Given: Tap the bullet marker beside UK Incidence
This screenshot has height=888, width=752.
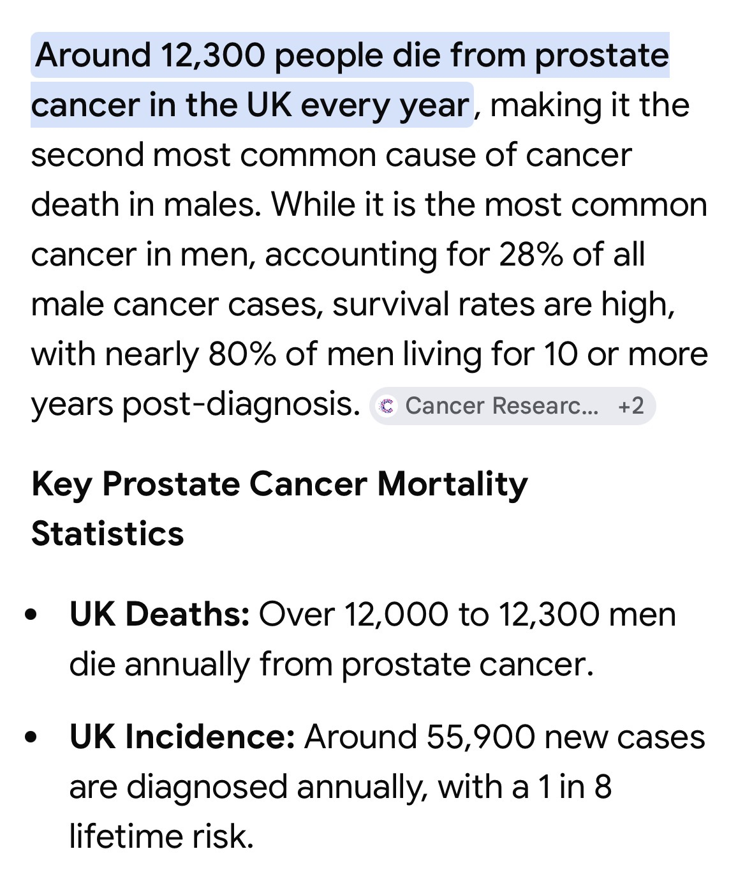Looking at the screenshot, I should (30, 739).
